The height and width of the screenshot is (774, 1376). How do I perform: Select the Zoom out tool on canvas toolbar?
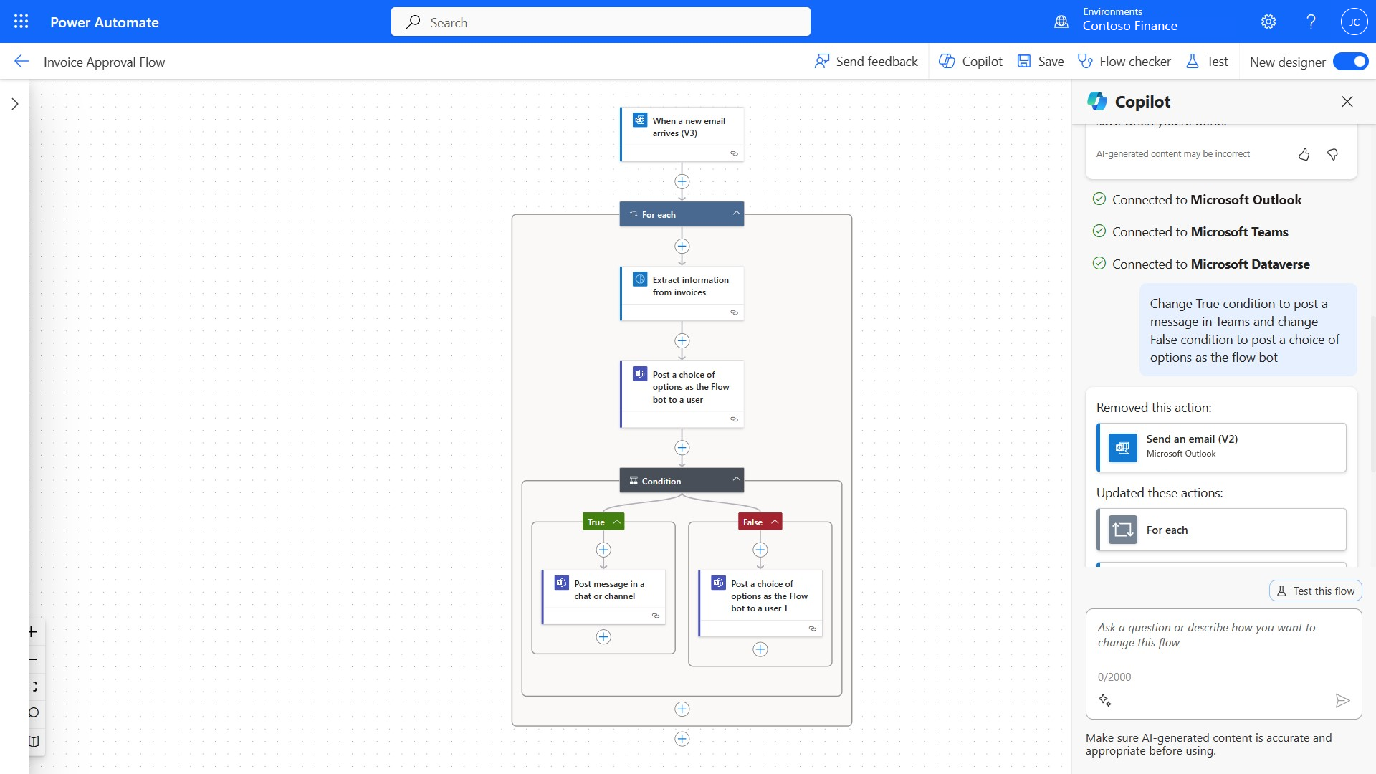point(32,659)
